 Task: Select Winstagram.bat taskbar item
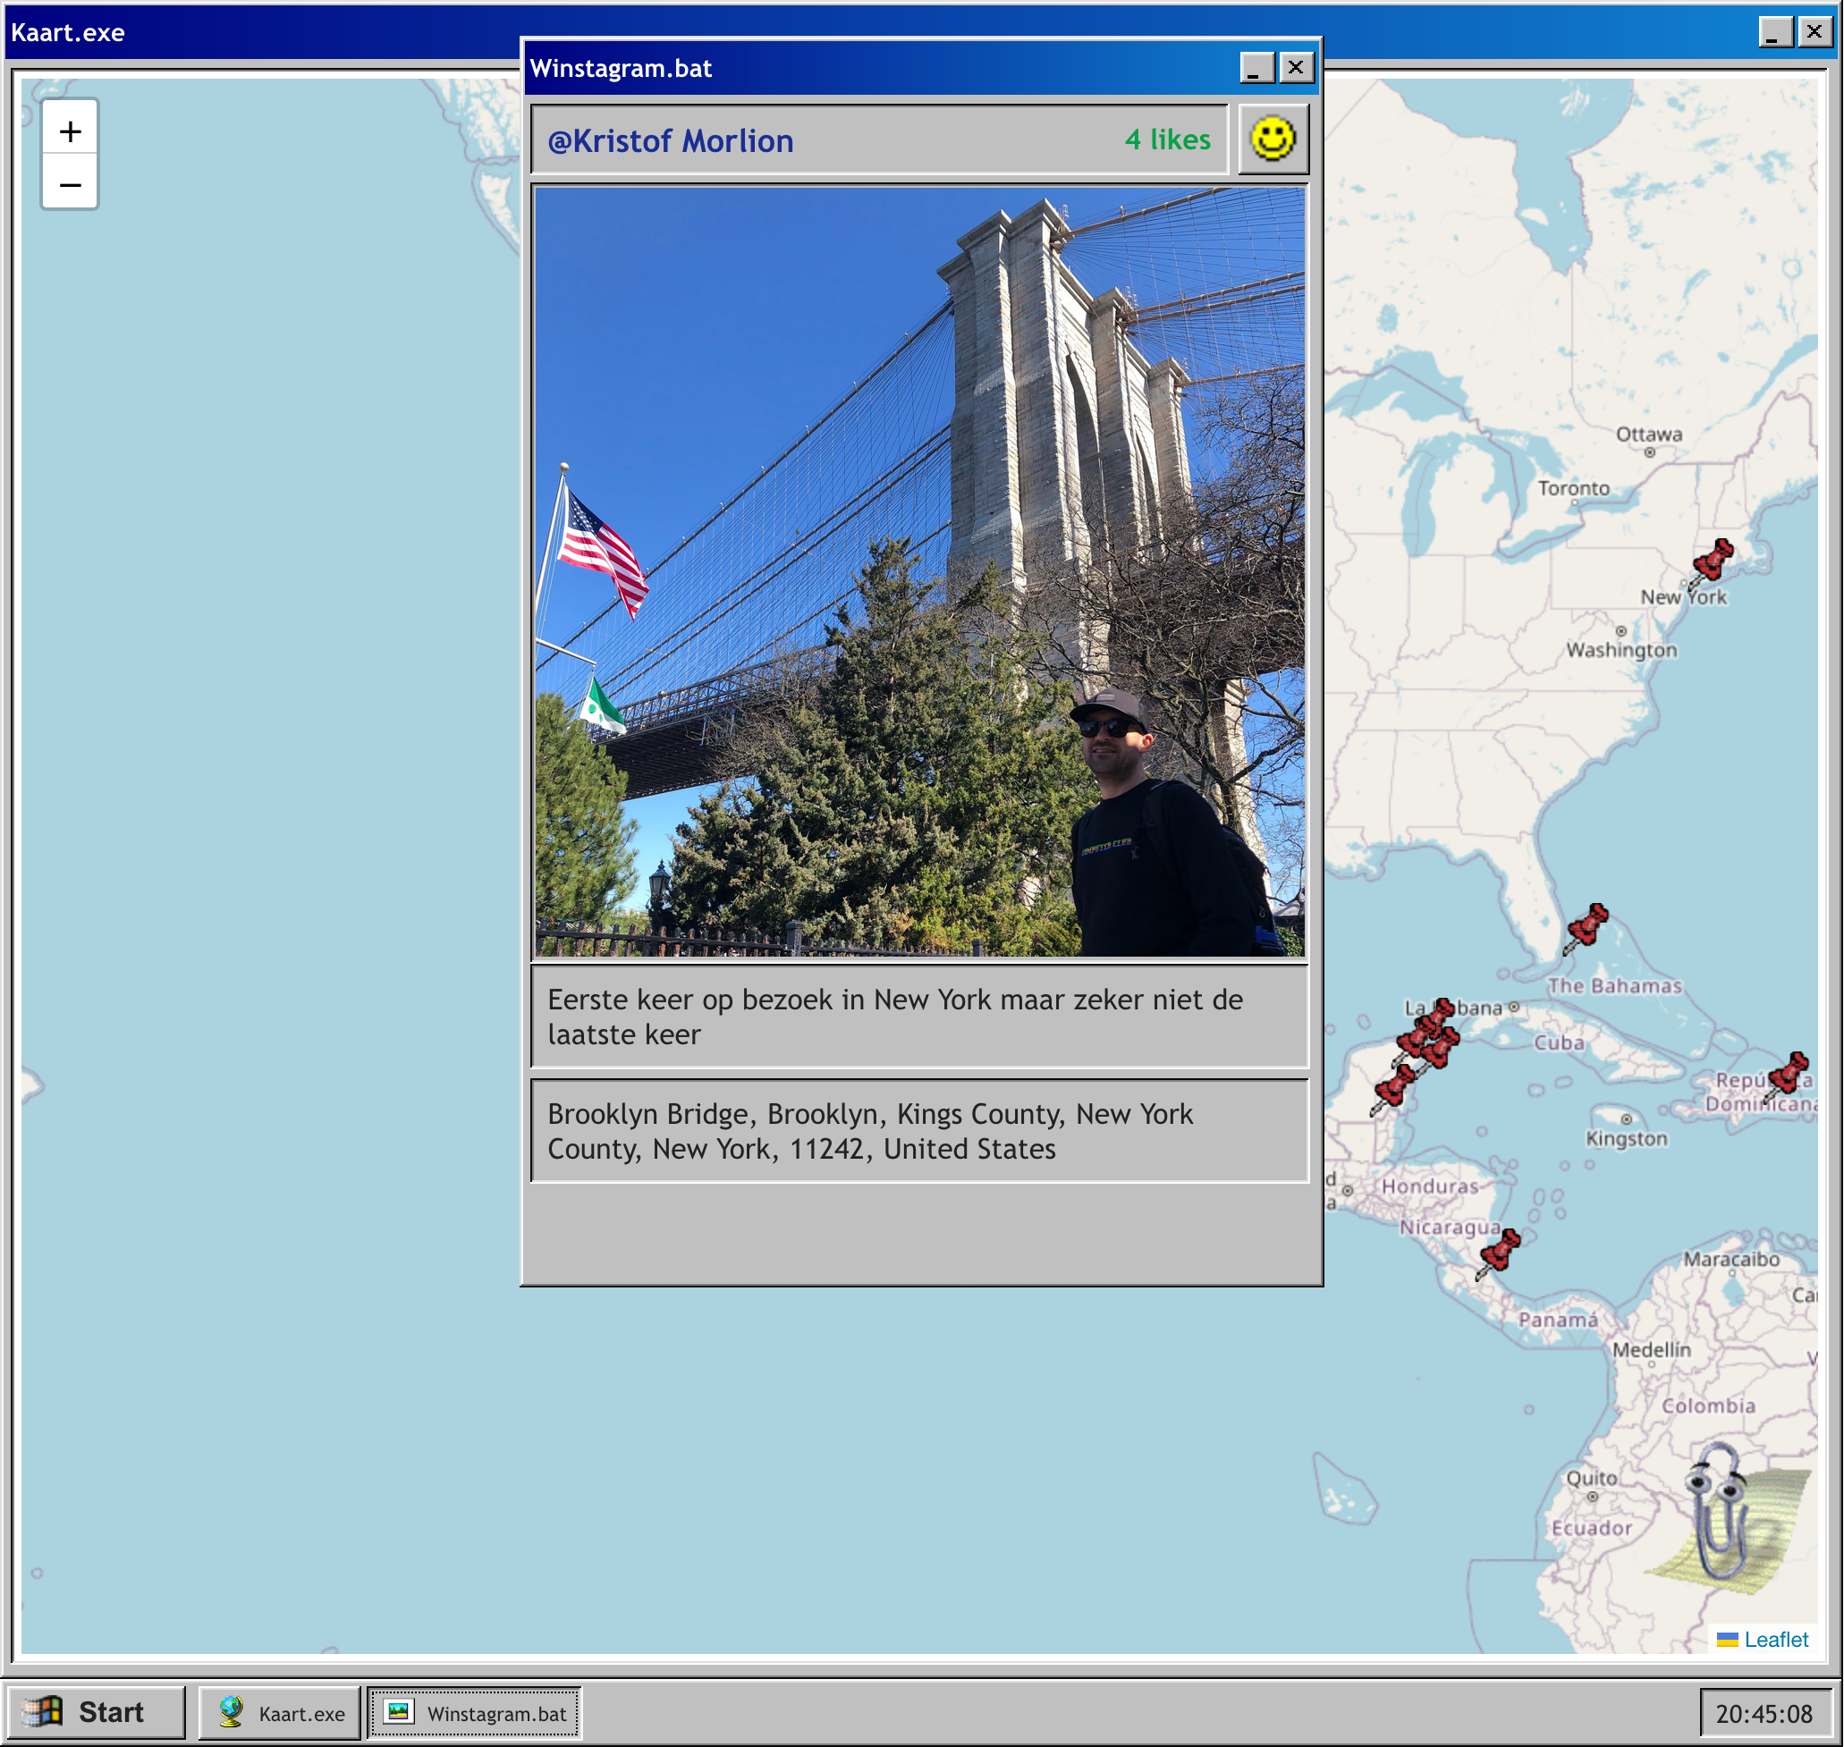[x=475, y=1712]
